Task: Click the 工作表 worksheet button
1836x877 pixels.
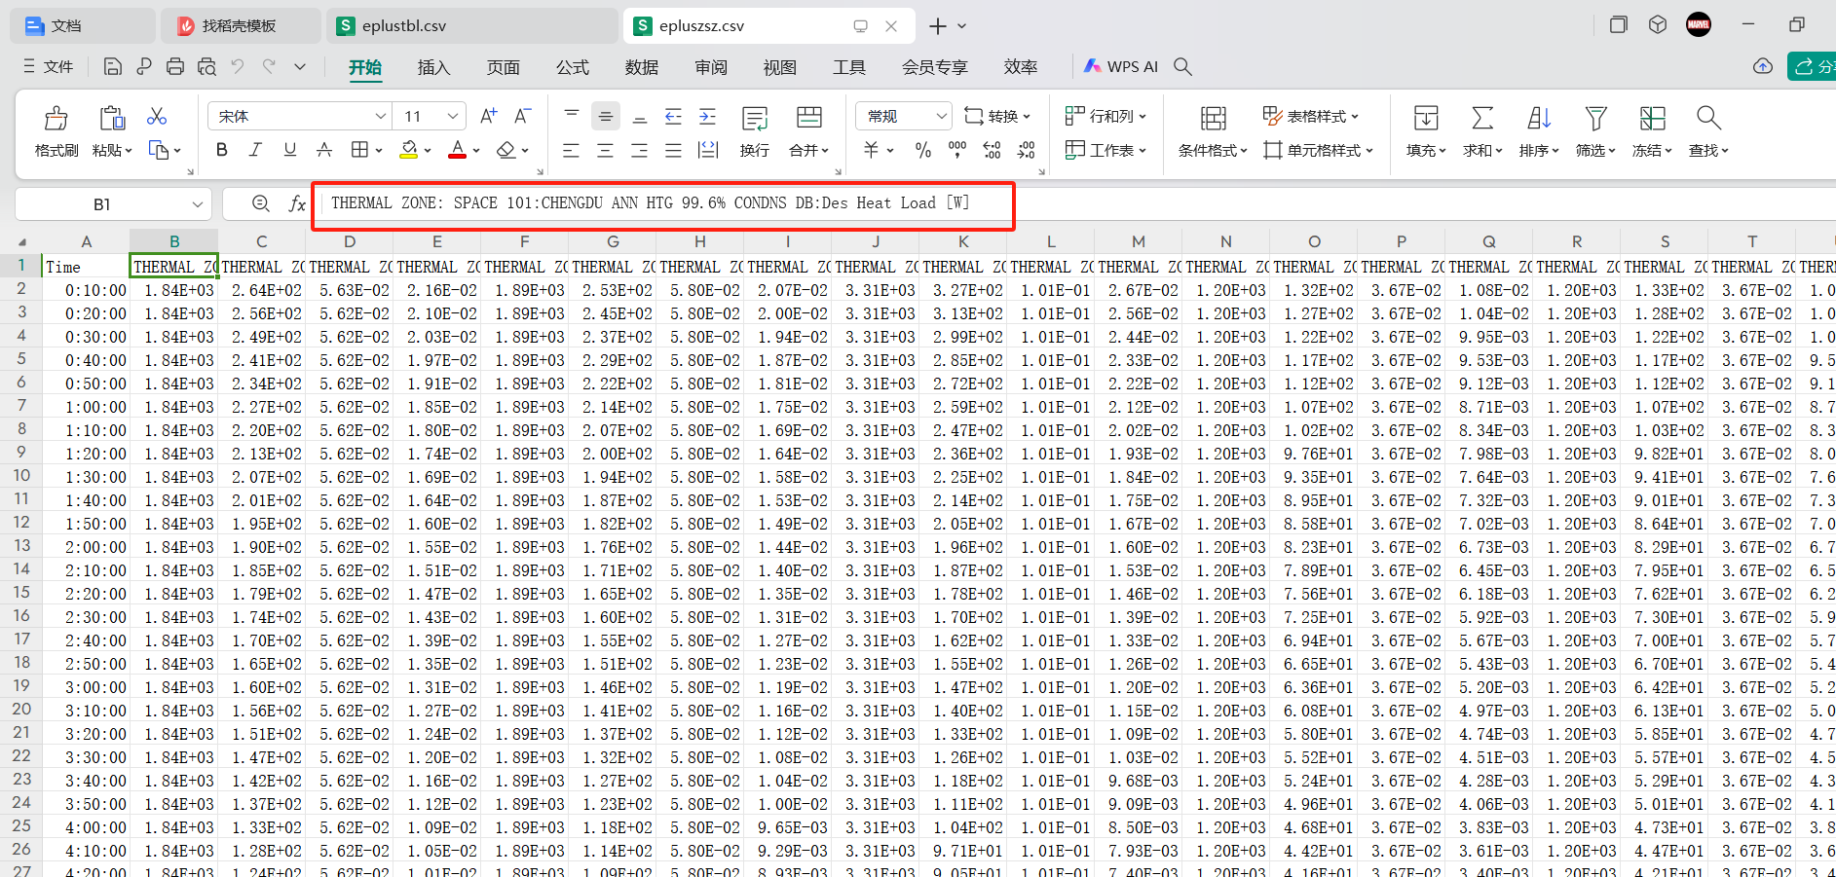Action: point(1105,150)
